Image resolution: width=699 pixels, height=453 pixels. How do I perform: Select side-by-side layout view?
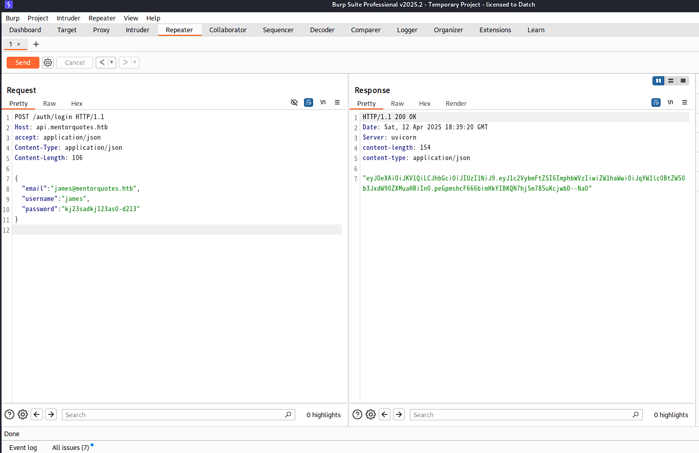[659, 81]
